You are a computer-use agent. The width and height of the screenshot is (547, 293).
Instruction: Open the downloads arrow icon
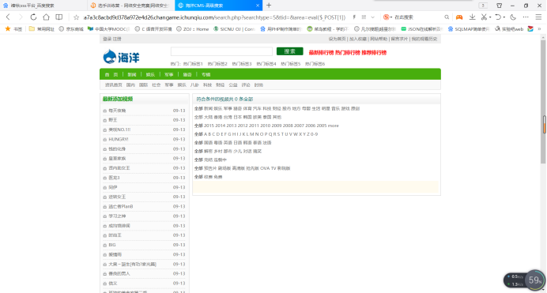pyautogui.click(x=472, y=17)
